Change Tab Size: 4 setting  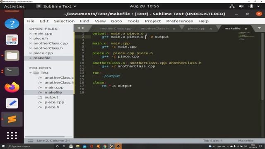coord(213,141)
